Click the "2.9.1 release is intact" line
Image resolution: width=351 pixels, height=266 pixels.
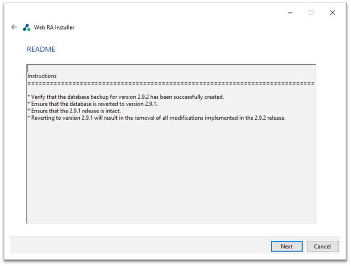click(x=74, y=111)
